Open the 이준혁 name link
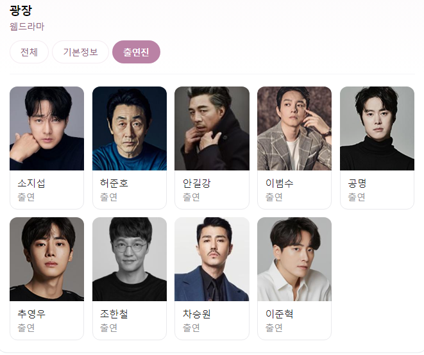The width and height of the screenshot is (424, 355). [x=279, y=314]
